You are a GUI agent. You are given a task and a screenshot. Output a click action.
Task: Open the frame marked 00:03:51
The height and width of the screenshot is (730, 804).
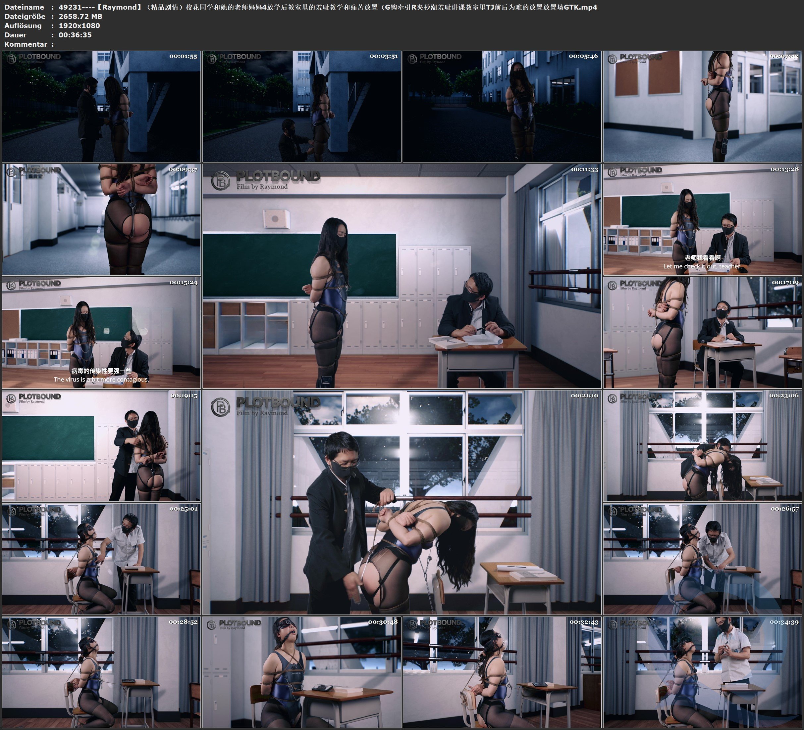point(301,106)
